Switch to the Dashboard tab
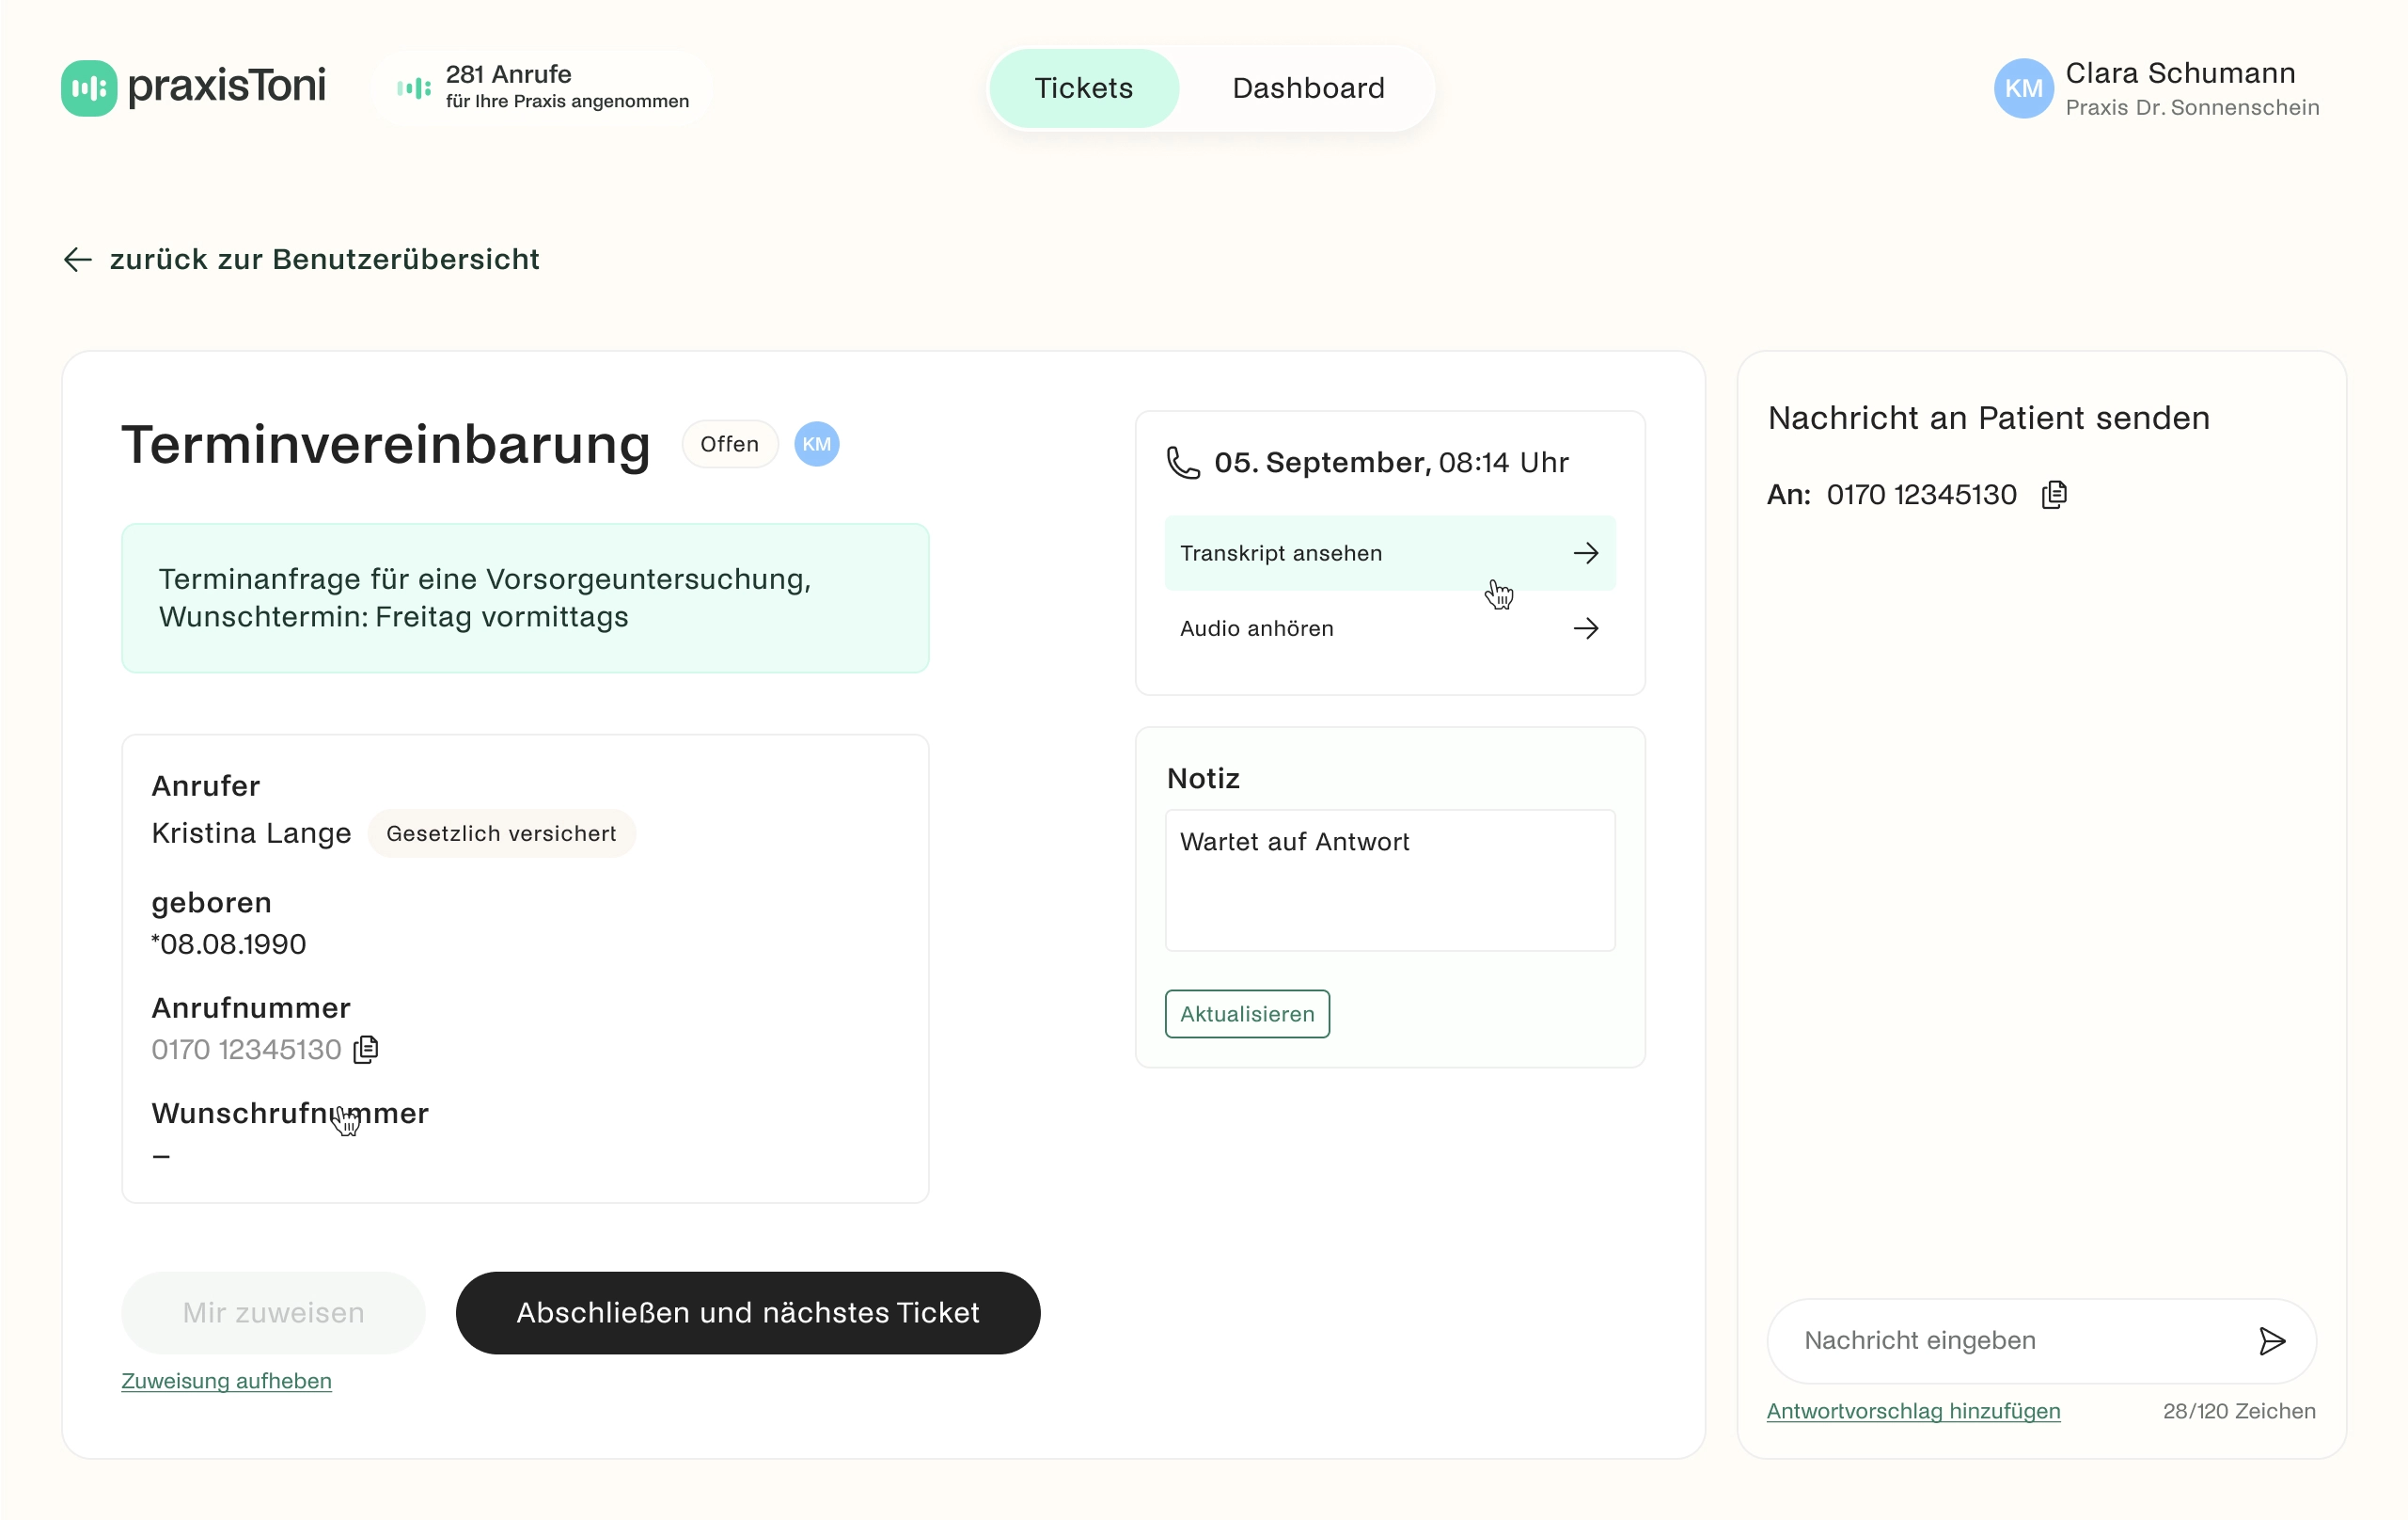The image size is (2408, 1520). (x=1307, y=88)
